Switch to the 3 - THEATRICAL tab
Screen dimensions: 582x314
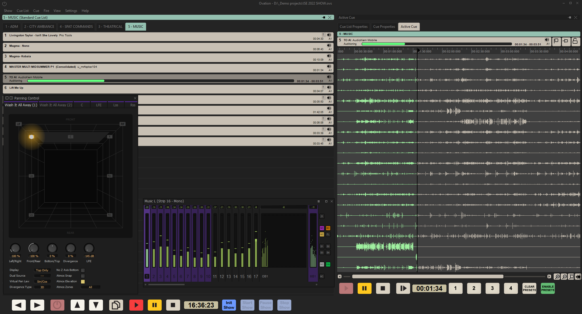tap(110, 27)
